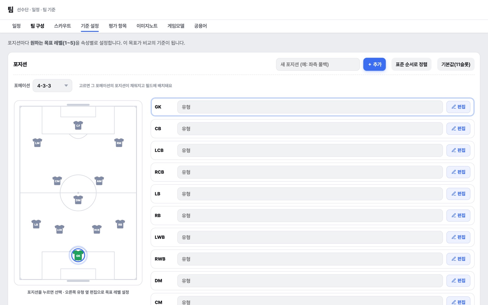Screen dimensions: 488x305
Task: Select the RB jersey on the pitch
Action: pos(120,224)
